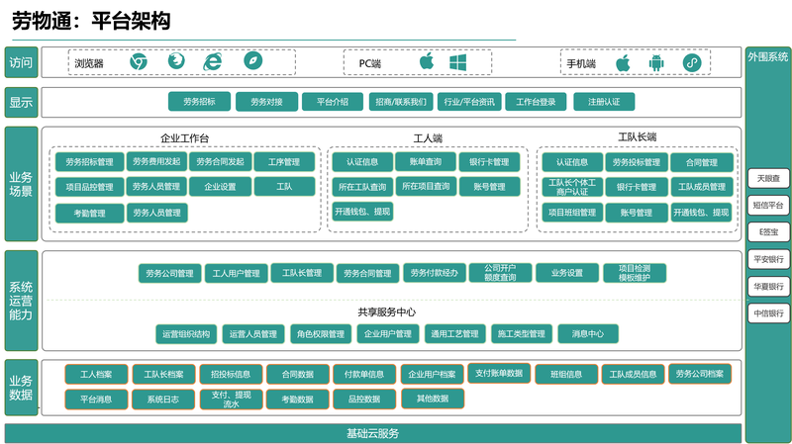Click the 招投标信息 data box
Viewport: 792px width, 444px height.
point(231,375)
